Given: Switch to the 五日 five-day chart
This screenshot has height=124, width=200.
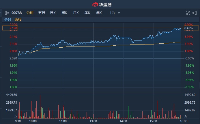Looking at the screenshot, I should (x=42, y=13).
